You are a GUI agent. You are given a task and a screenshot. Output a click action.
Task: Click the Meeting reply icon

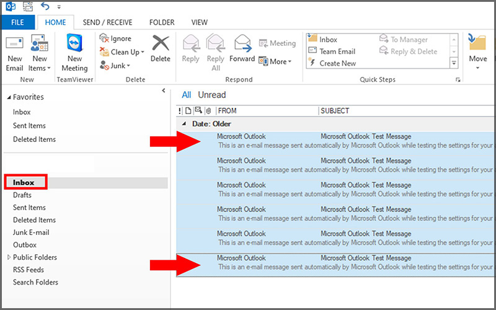(x=263, y=43)
